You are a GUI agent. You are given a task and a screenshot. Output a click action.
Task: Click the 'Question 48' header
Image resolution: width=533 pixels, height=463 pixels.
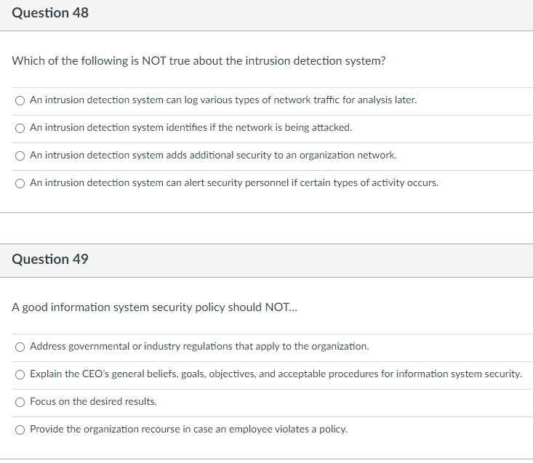pyautogui.click(x=50, y=13)
